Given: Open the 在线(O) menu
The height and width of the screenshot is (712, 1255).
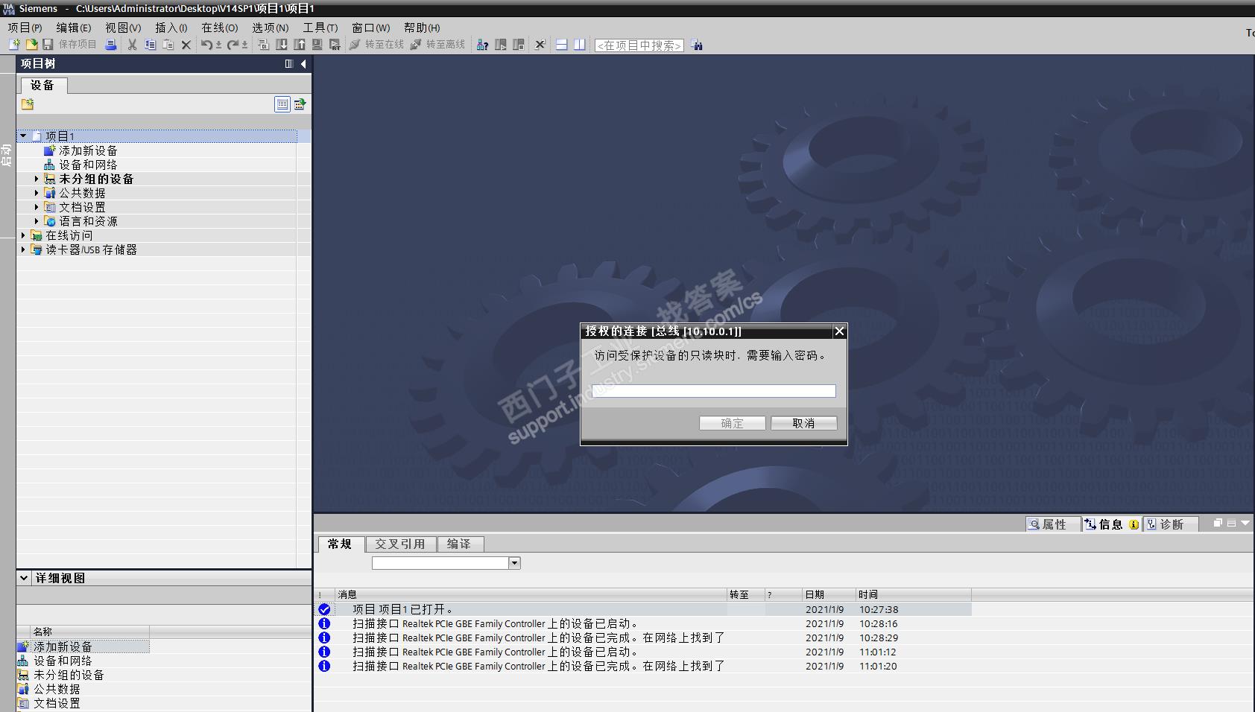Looking at the screenshot, I should coord(220,28).
